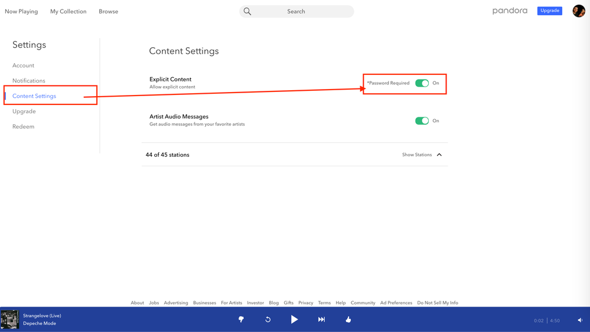
Task: Disable the Explicit Content toggle
Action: [x=422, y=83]
